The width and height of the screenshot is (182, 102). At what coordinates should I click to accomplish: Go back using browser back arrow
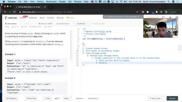pyautogui.click(x=5, y=12)
